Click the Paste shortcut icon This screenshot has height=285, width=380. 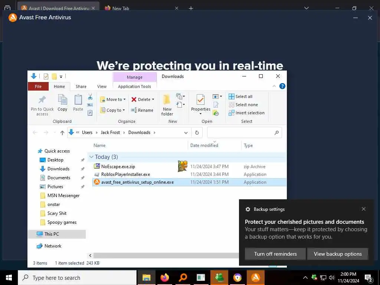90,113
